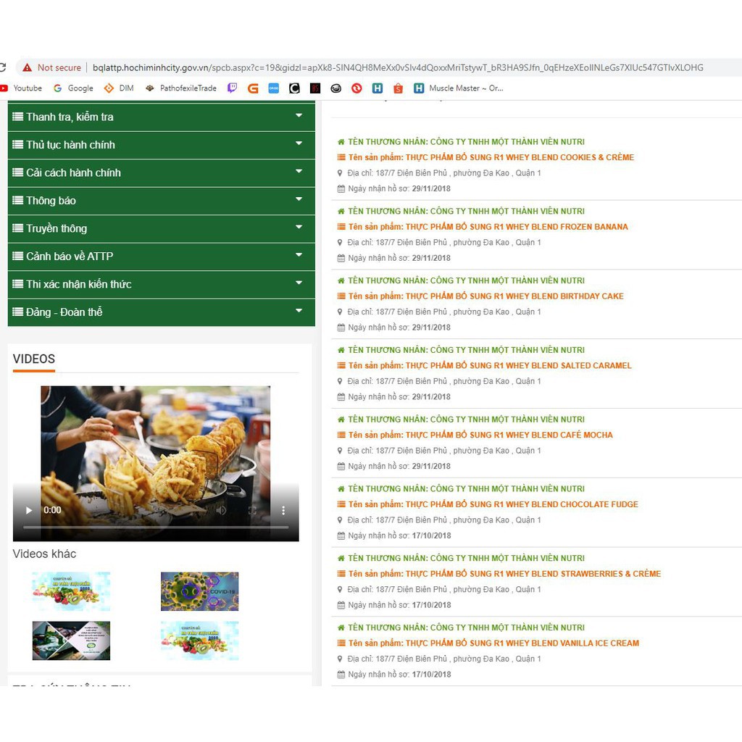Open the black C bookmark icon

tap(294, 88)
